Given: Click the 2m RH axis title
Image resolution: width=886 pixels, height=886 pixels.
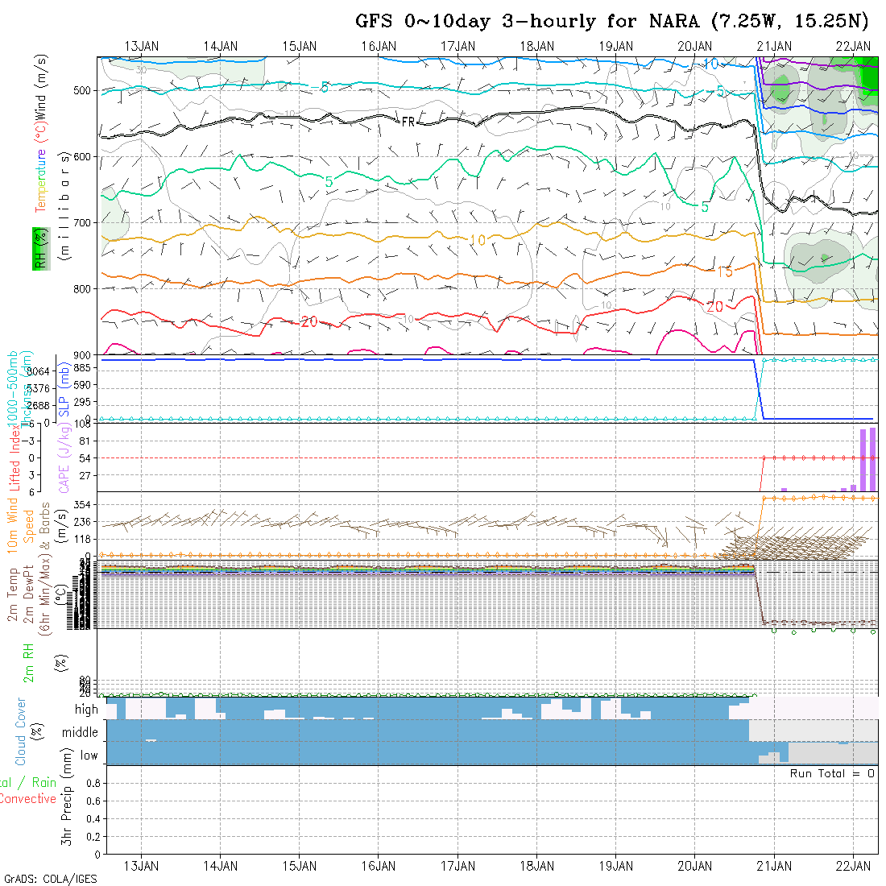Looking at the screenshot, I should click(x=28, y=661).
